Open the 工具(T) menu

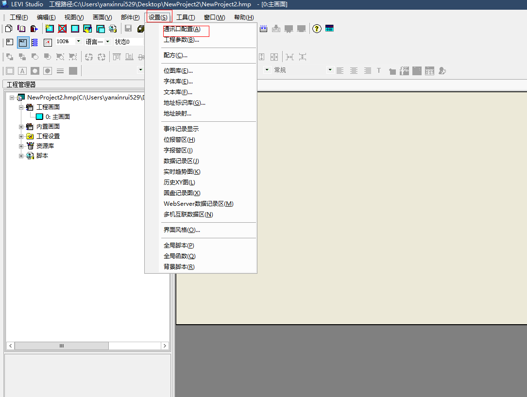coord(186,17)
